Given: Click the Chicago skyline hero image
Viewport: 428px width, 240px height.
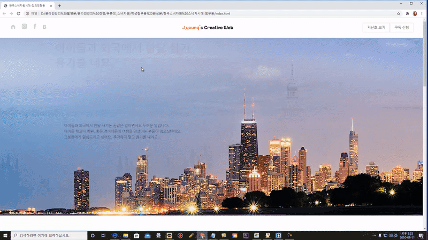Looking at the screenshot, I should [x=211, y=126].
